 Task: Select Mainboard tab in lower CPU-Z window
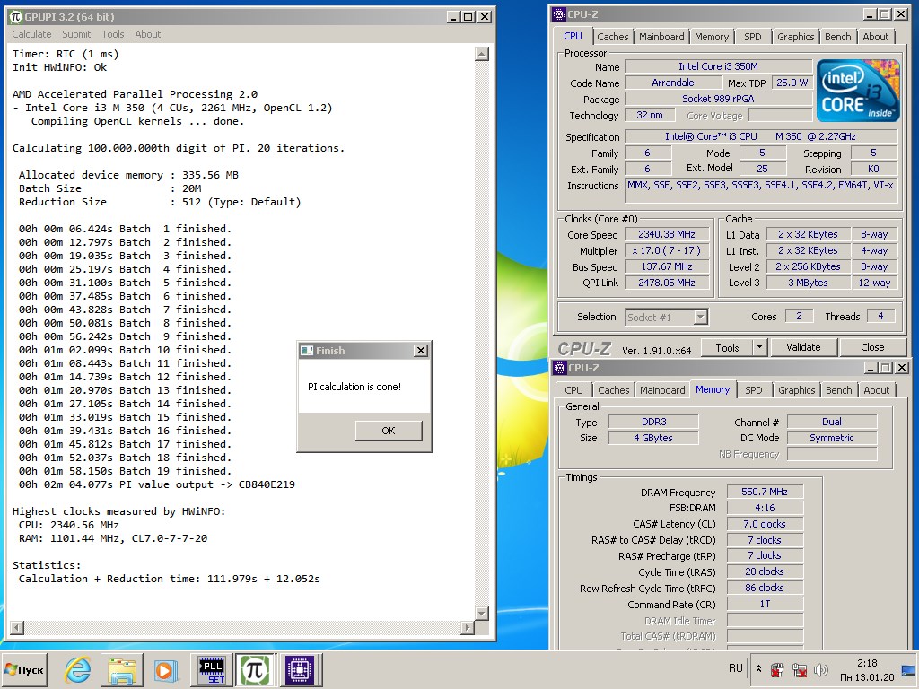pyautogui.click(x=662, y=390)
